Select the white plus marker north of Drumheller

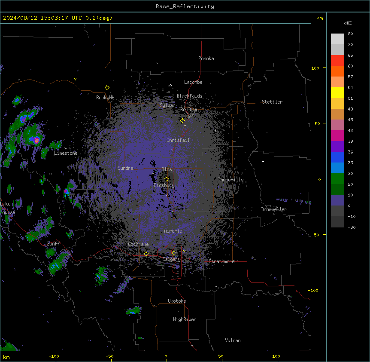pos(263,161)
